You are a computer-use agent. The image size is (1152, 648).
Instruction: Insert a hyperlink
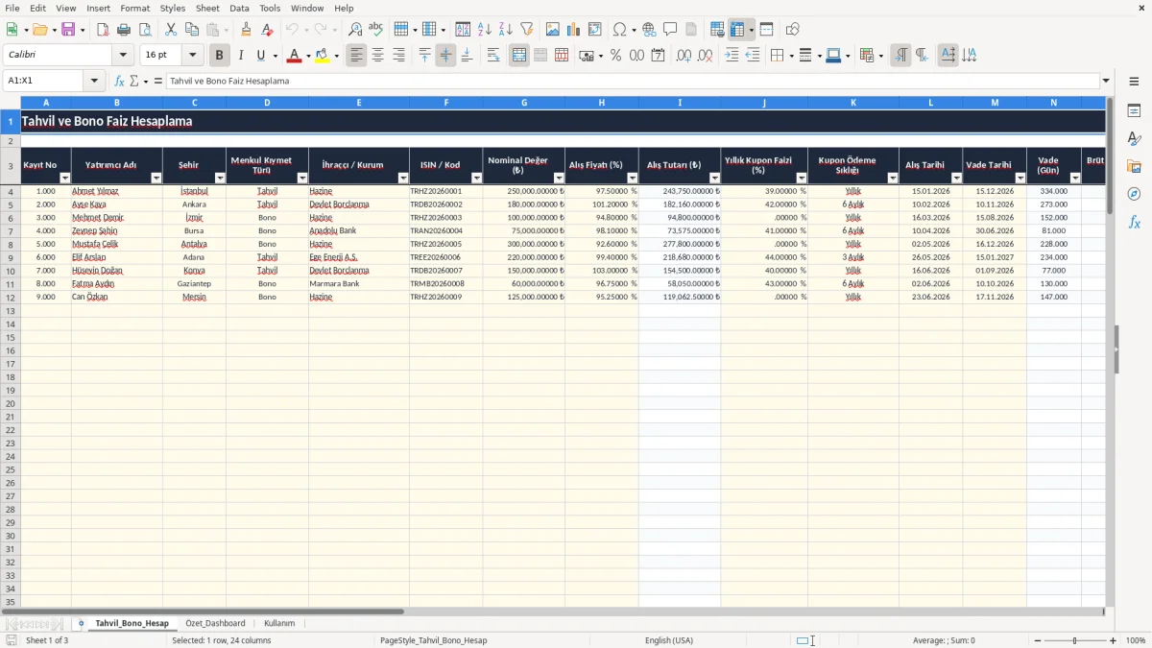pos(649,30)
